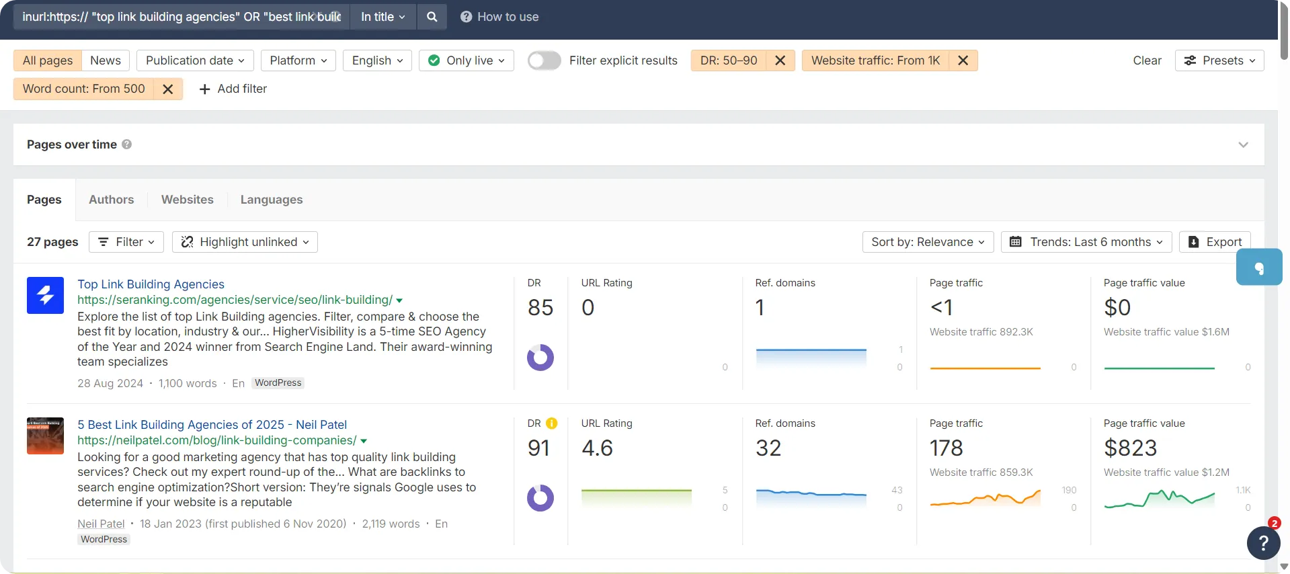
Task: Open the Filter dropdown beside 27 pages
Action: [x=126, y=242]
